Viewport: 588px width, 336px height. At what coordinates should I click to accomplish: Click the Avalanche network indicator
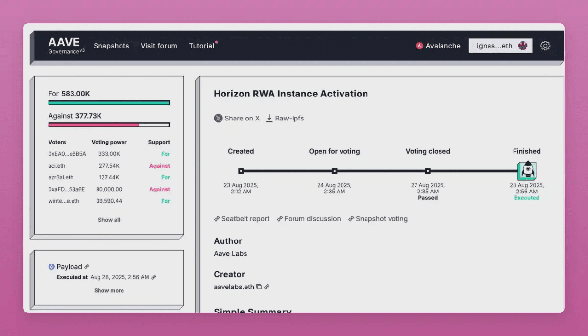[438, 46]
